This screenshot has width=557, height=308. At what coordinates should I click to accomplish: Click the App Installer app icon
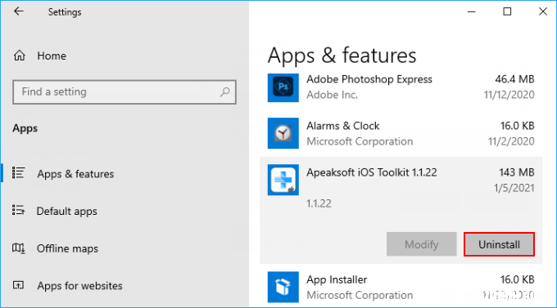click(x=283, y=287)
